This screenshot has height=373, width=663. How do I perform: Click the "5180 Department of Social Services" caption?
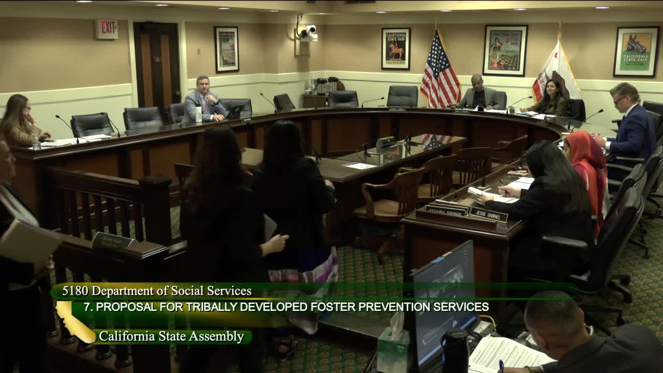[x=157, y=291]
